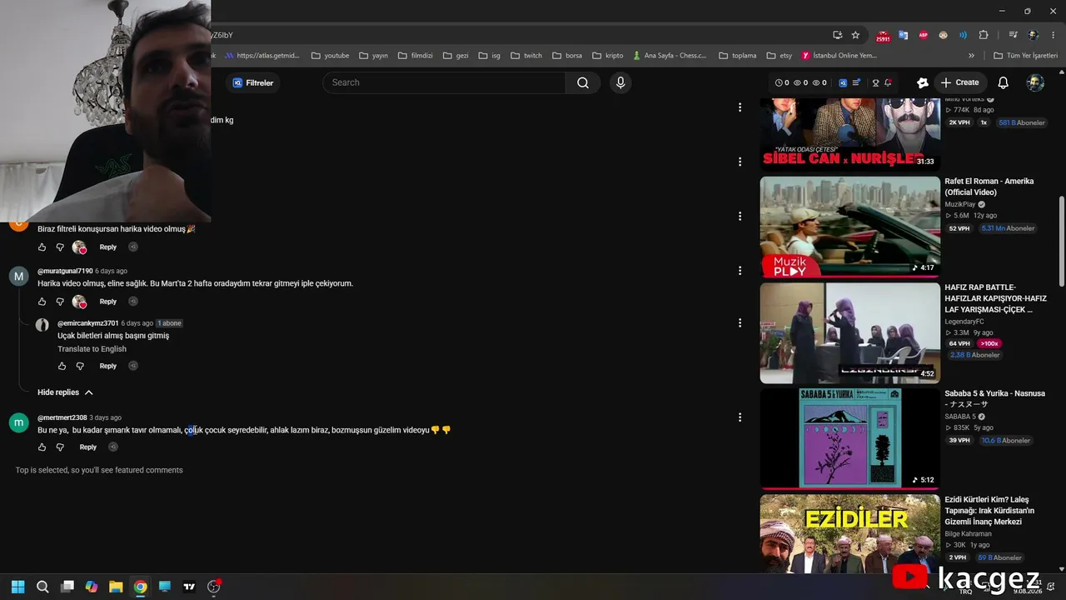Click the page vertical scrollbar
This screenshot has width=1066, height=600.
1061,242
